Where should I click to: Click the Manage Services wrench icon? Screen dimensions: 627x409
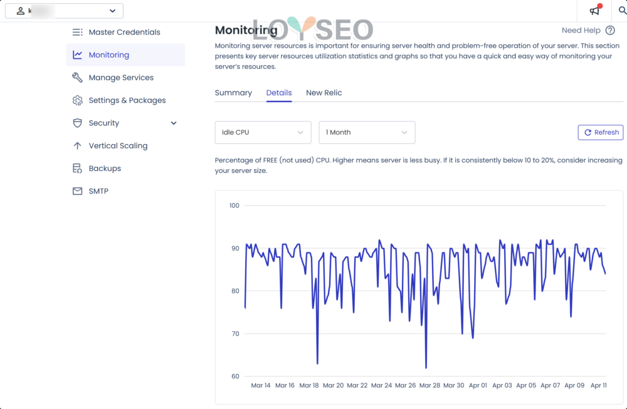coord(77,78)
